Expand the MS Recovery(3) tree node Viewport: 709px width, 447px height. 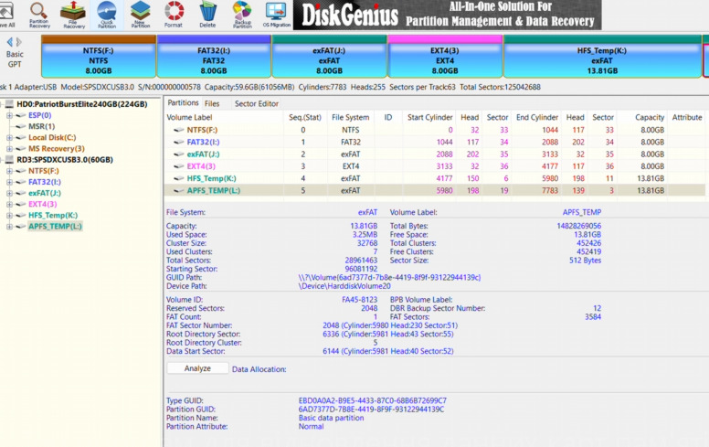(9, 148)
